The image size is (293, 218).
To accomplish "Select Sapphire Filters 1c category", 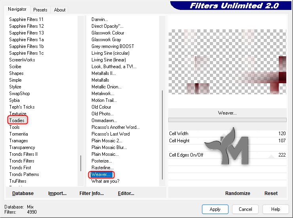I will (27, 53).
